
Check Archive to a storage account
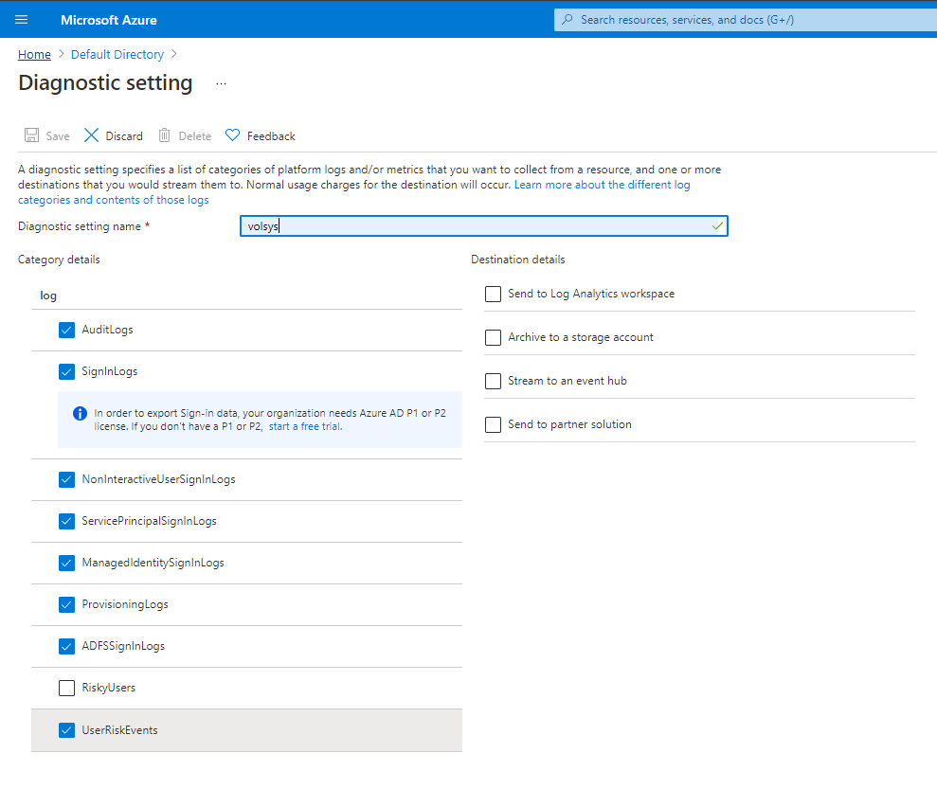click(493, 337)
